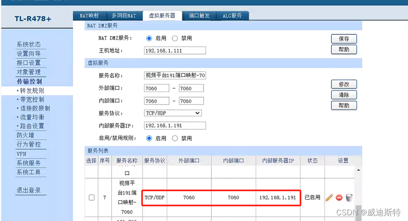
Task: Open 系统工具 in the sidebar
Action: (x=29, y=172)
